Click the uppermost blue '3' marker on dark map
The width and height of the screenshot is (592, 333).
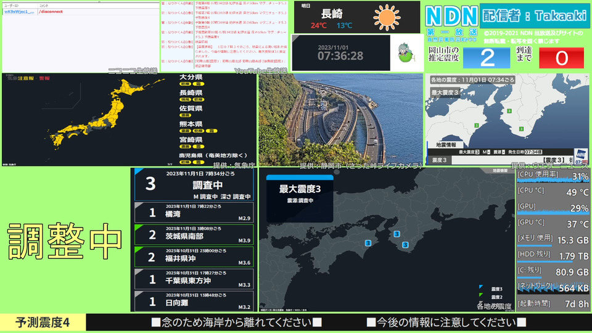coord(397,234)
